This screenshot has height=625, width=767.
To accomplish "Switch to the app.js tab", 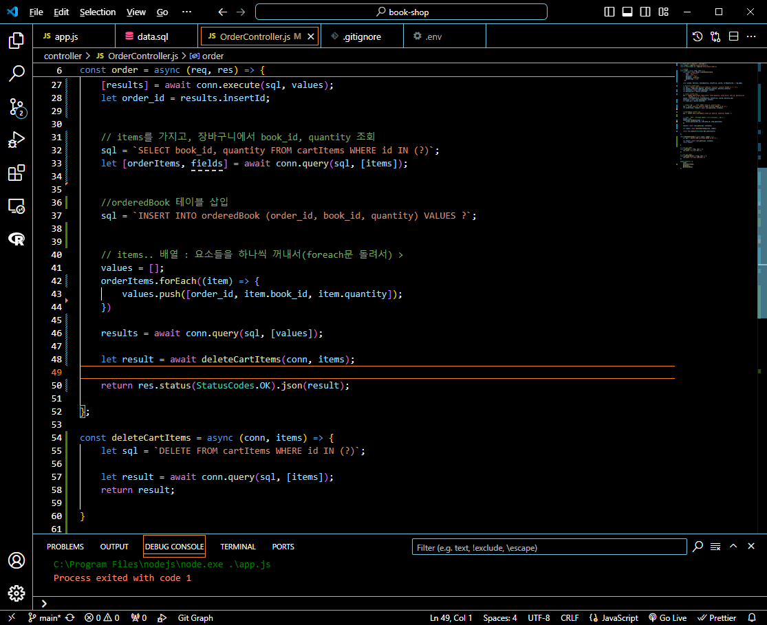I will coord(74,36).
